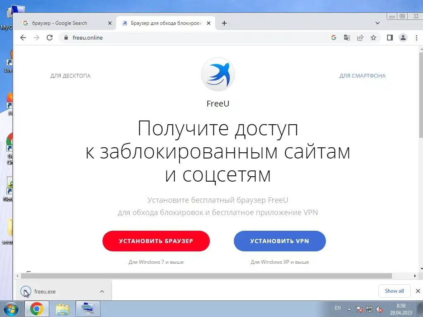Open a new tab with plus button

pyautogui.click(x=224, y=23)
